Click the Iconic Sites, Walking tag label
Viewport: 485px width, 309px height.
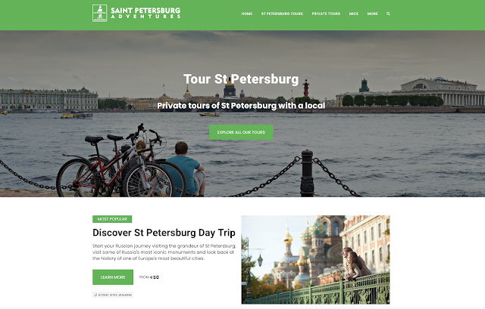coord(114,295)
